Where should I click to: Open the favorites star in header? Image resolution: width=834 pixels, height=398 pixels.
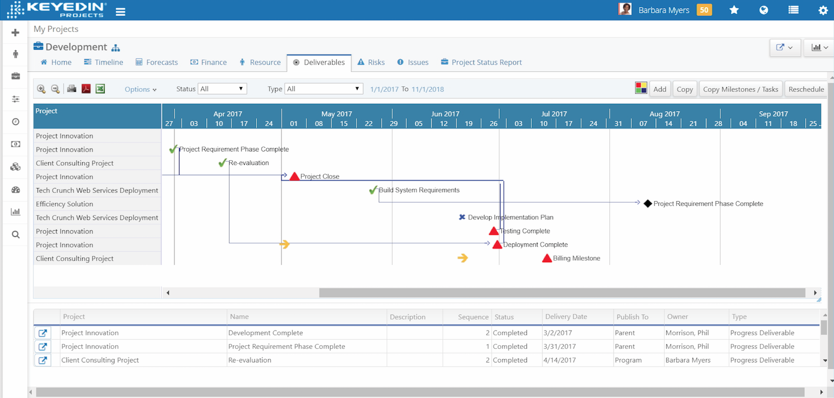coord(734,10)
